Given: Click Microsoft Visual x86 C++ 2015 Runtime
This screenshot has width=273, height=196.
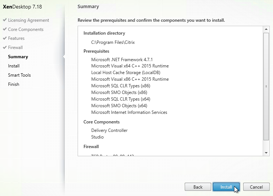Looking at the screenshot, I should coord(130,79).
